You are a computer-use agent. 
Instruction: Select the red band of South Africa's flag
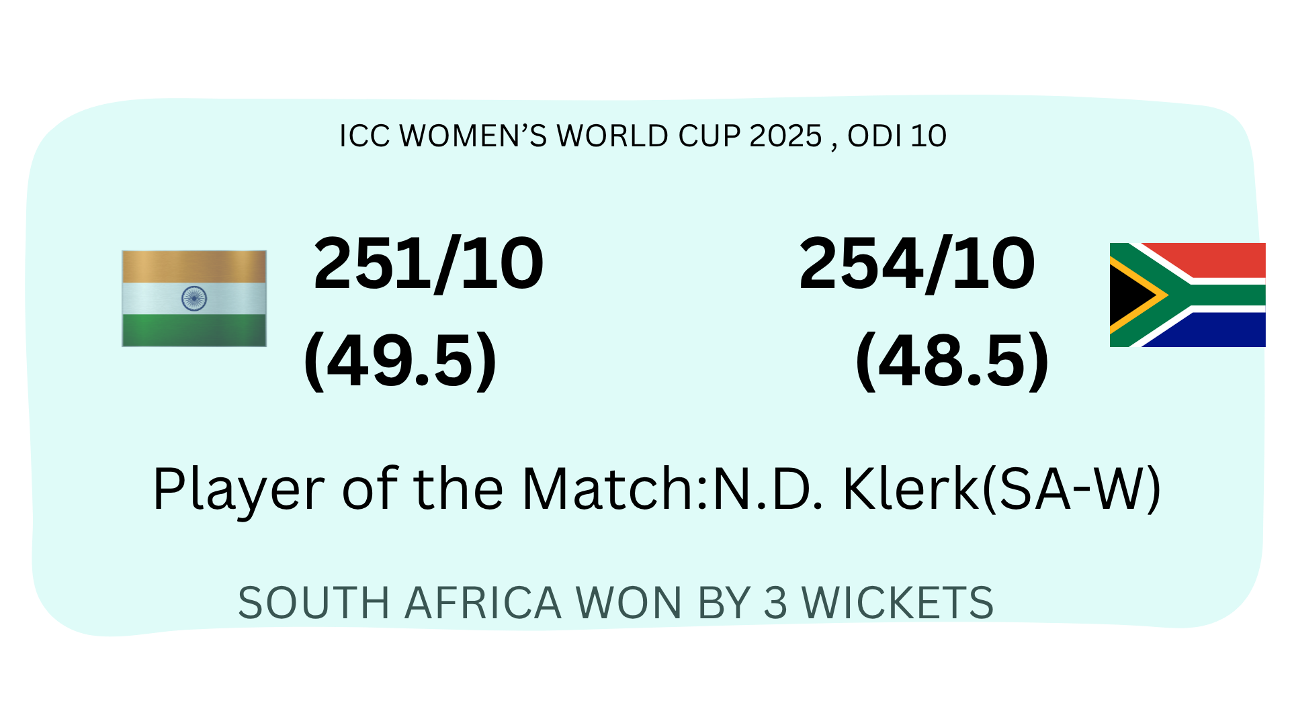(1216, 259)
